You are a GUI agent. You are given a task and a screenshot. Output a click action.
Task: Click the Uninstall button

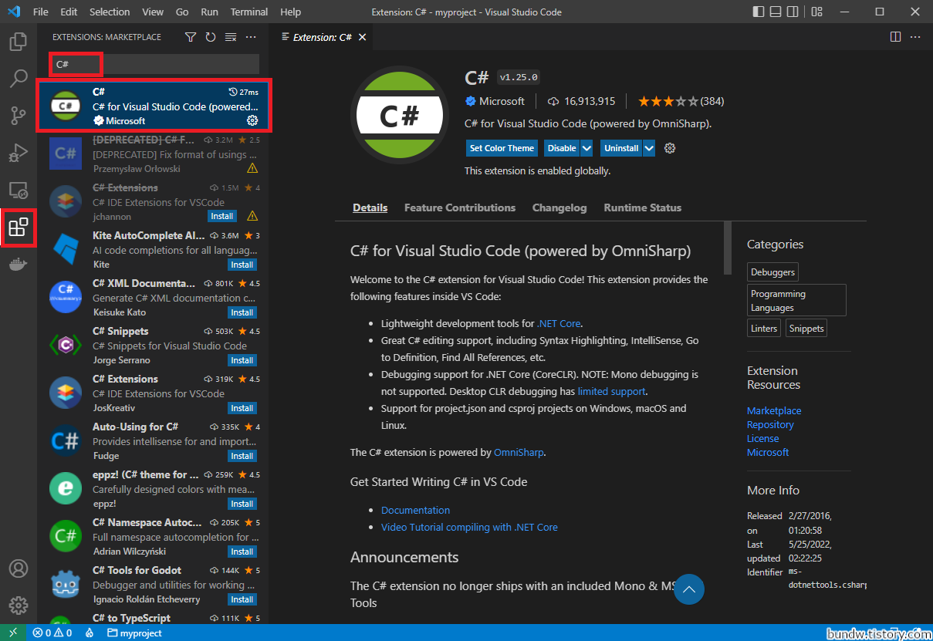621,148
